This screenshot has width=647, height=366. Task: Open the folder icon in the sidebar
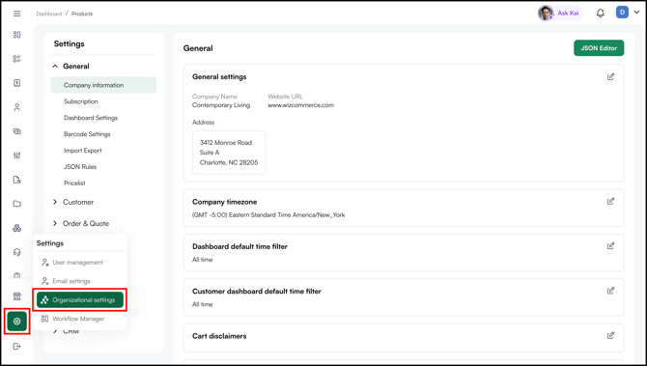click(x=17, y=204)
